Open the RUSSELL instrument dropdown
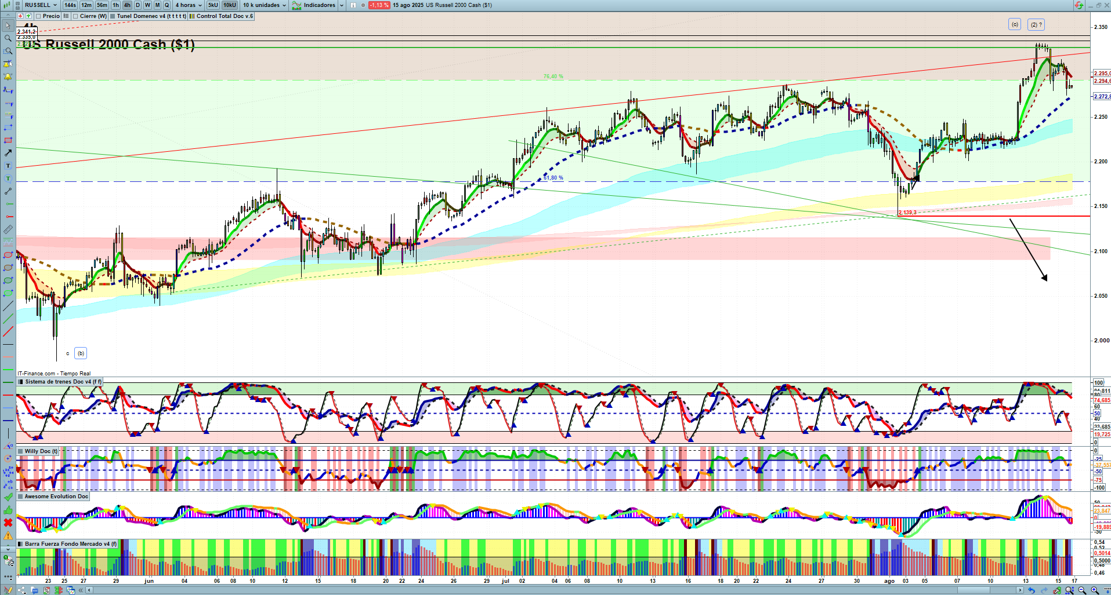Image resolution: width=1111 pixels, height=595 pixels. (x=41, y=5)
